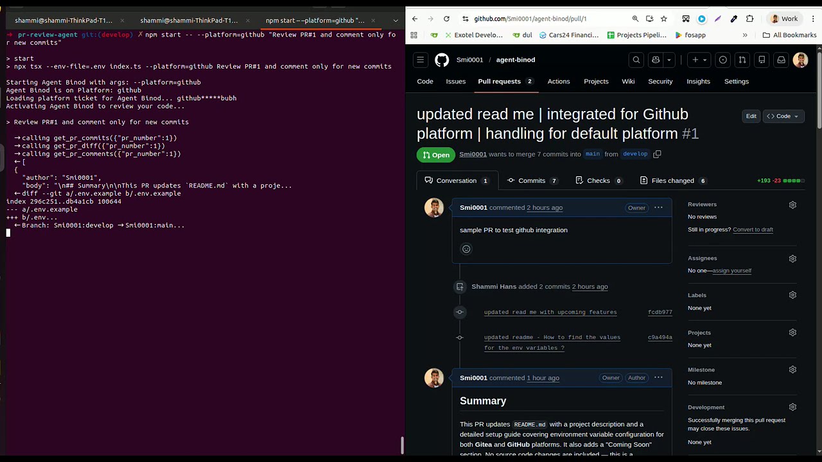Open the Actions repository tab
Image resolution: width=822 pixels, height=462 pixels.
coord(559,81)
